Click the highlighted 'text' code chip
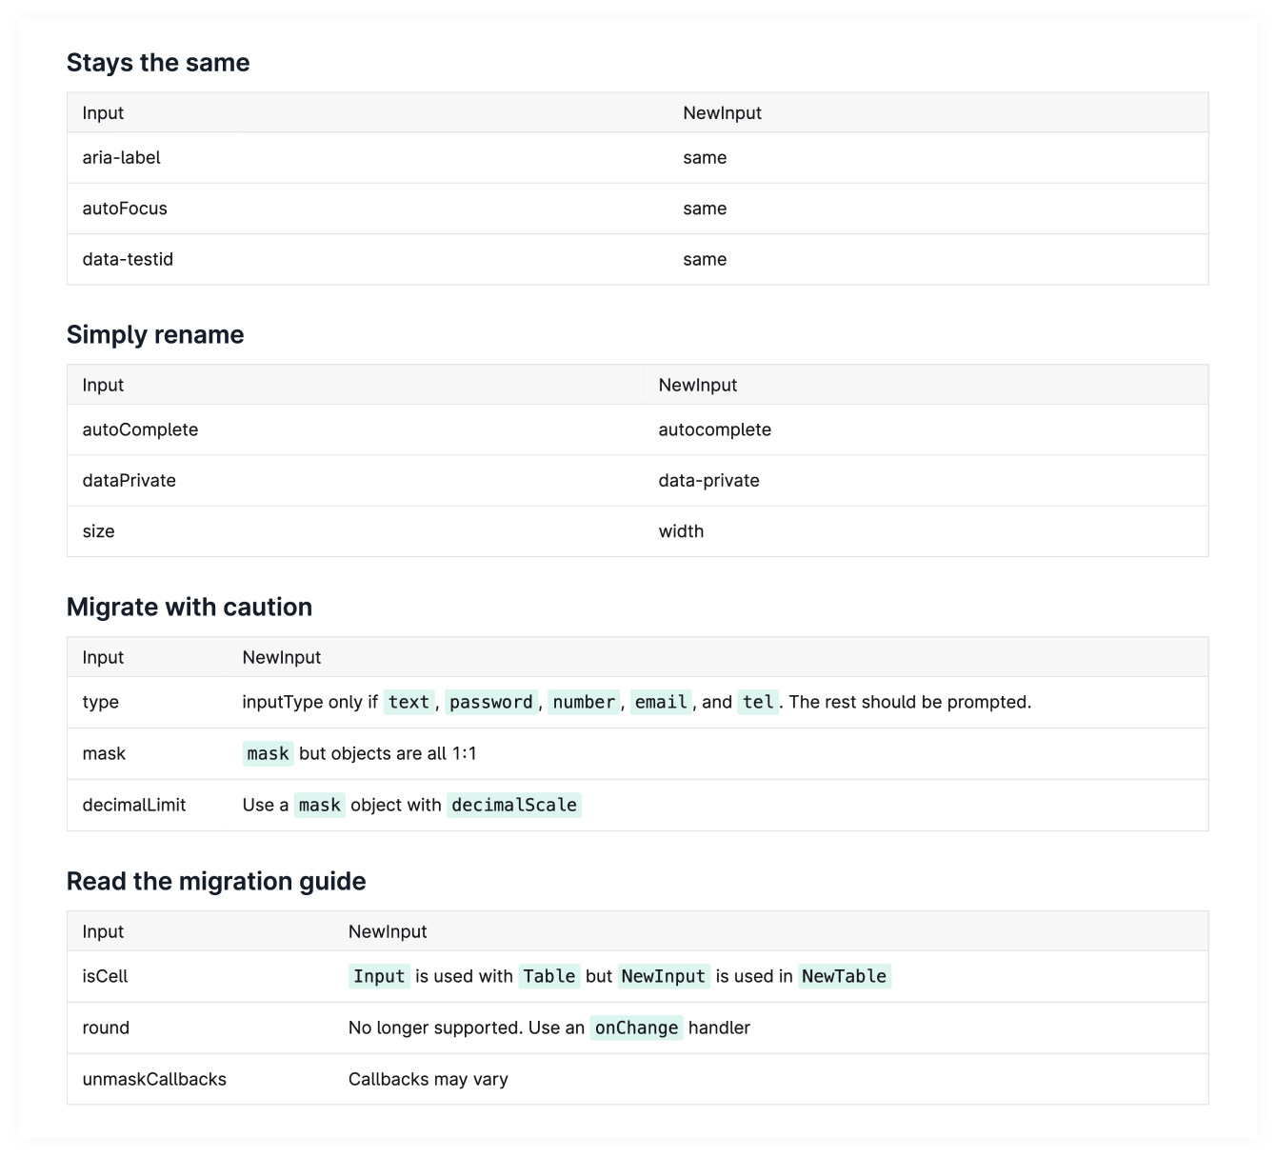Image resolution: width=1276 pixels, height=1157 pixels. (x=409, y=702)
